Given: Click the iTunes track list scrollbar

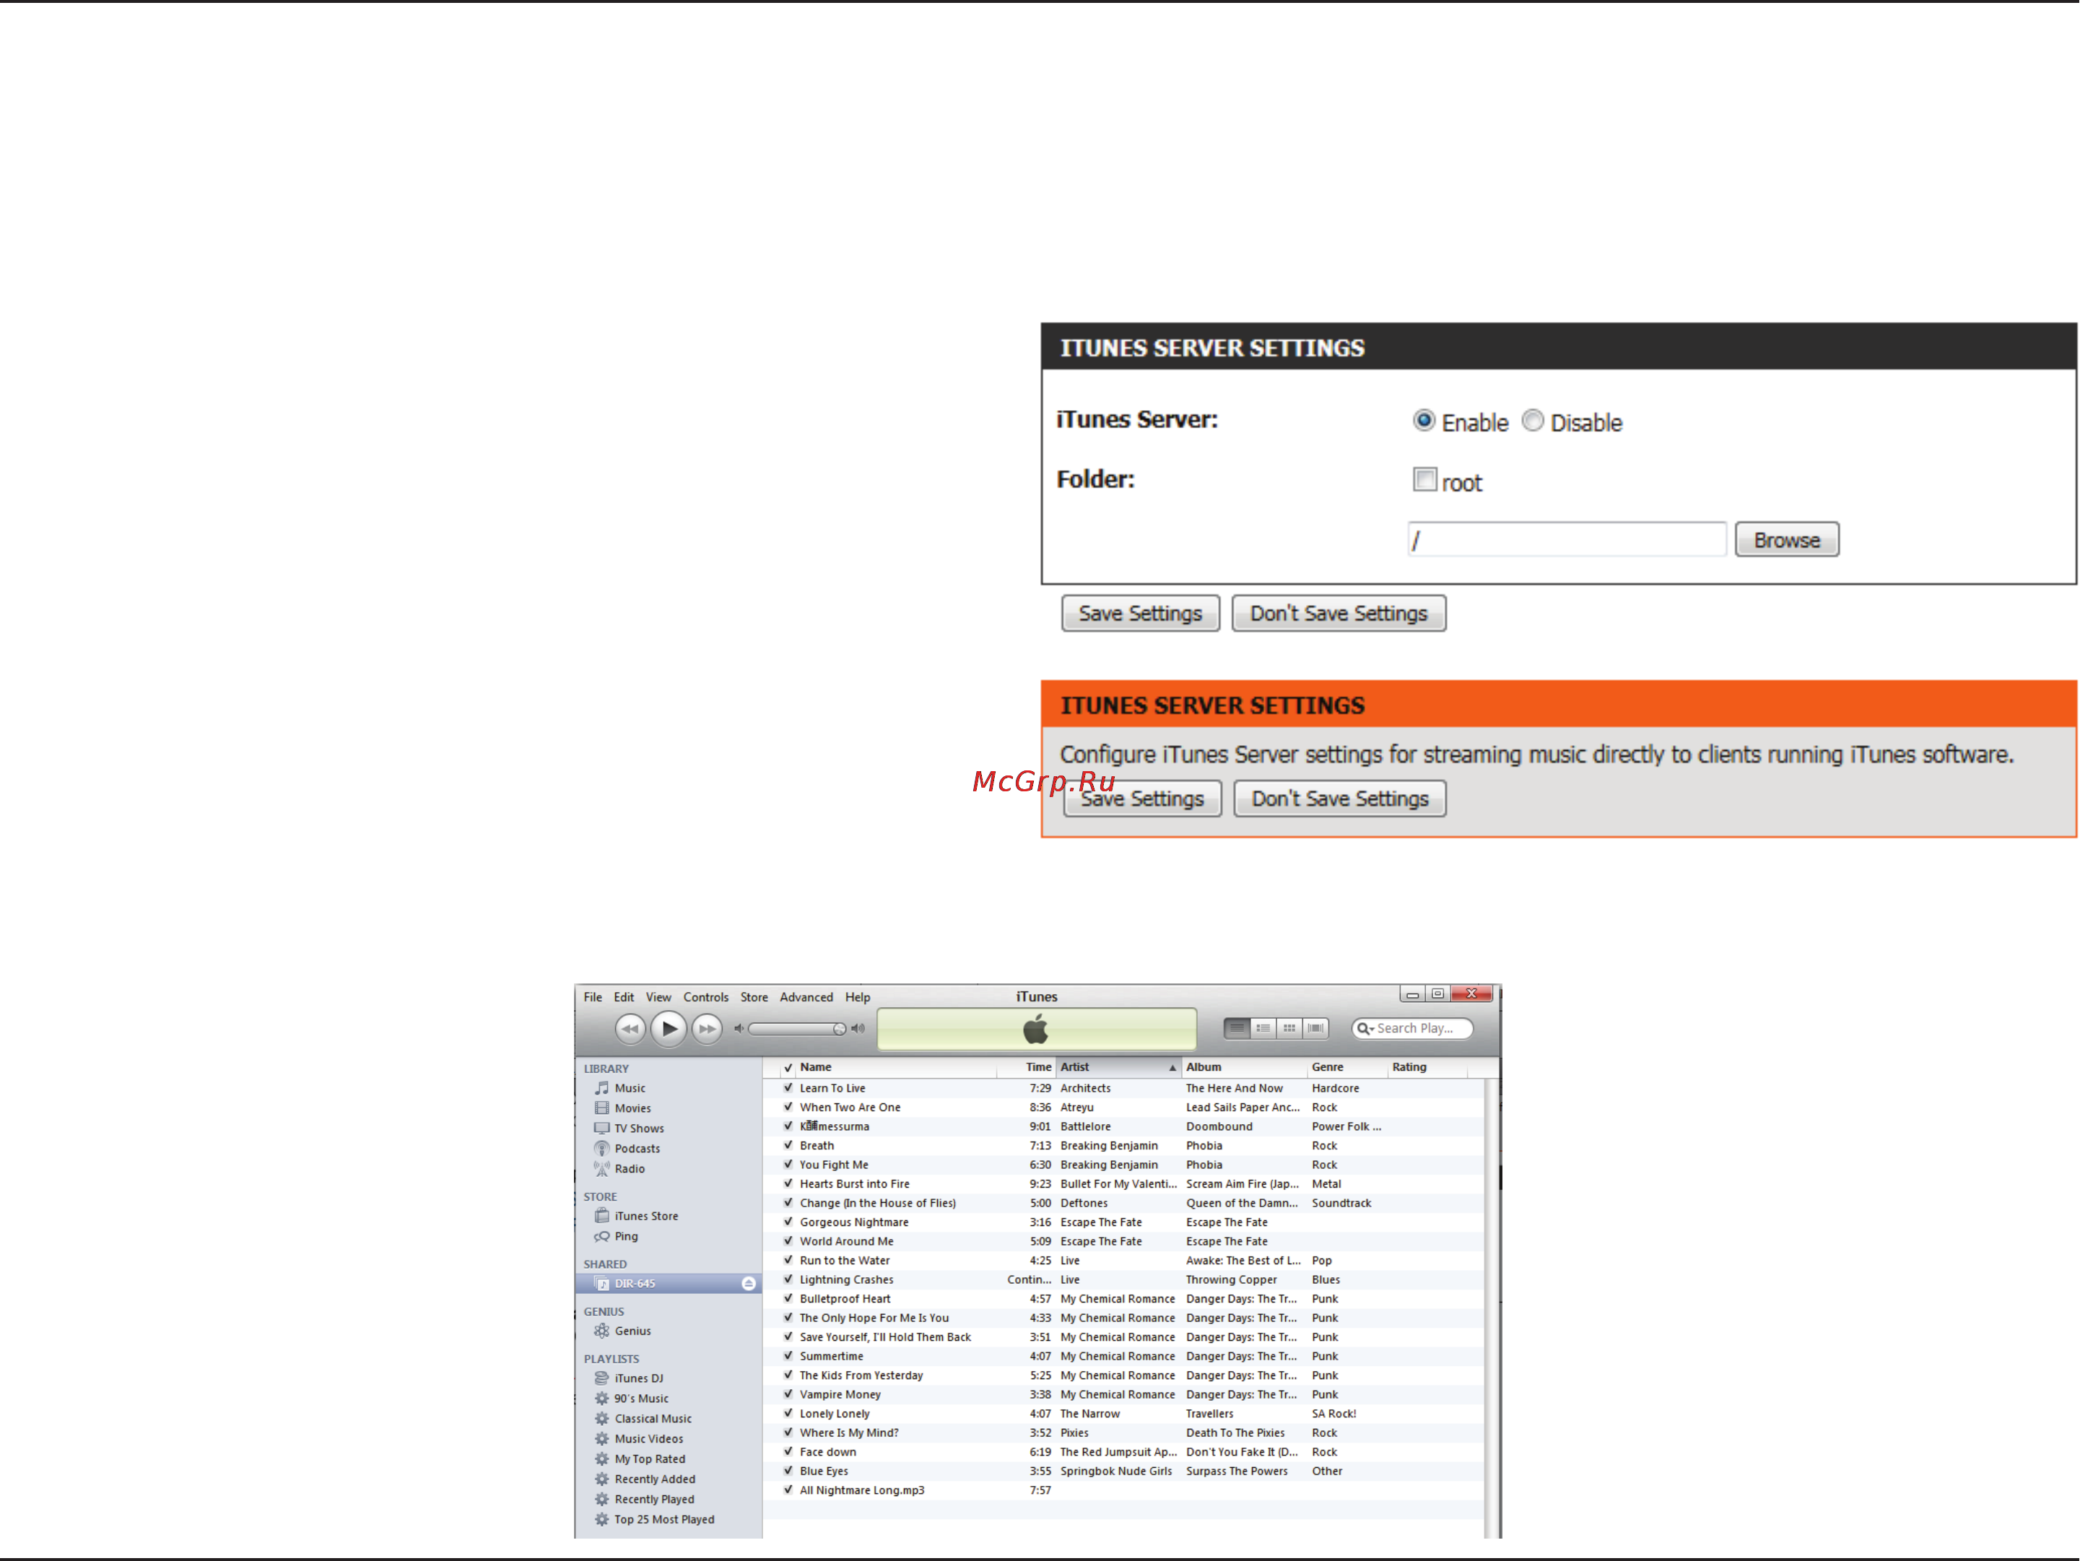Looking at the screenshot, I should 1492,1307.
